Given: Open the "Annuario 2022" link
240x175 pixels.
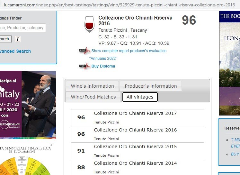Looking at the screenshot, I should point(103,58).
